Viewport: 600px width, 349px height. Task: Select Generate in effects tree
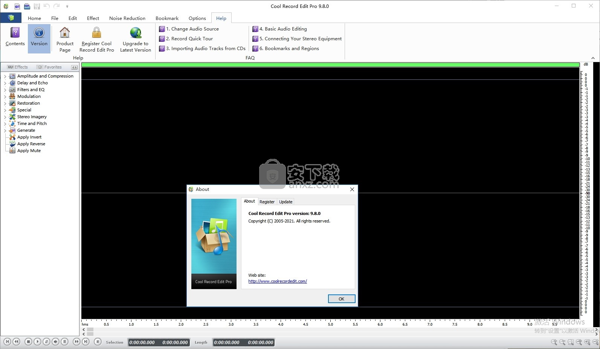tap(26, 130)
